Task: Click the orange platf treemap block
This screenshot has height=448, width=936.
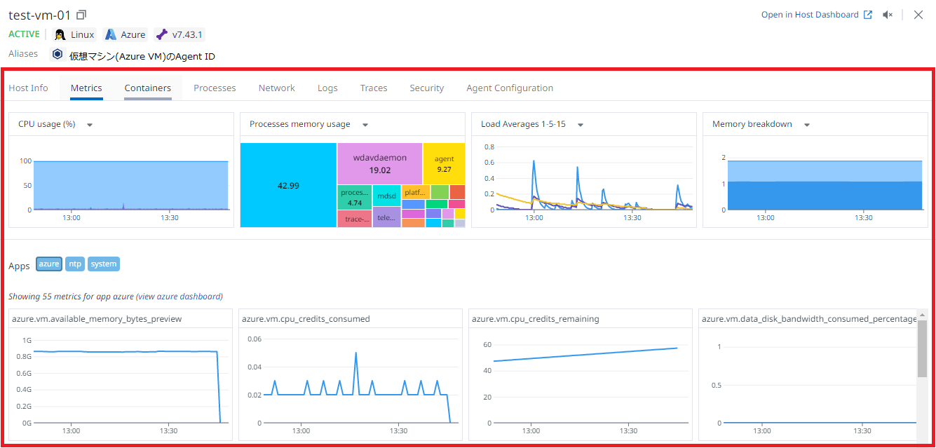Action: click(x=416, y=192)
